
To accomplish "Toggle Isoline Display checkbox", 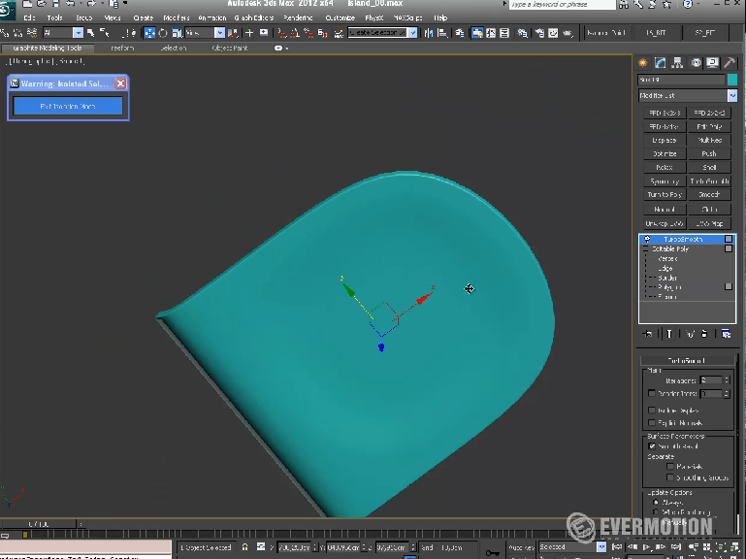I will 652,410.
